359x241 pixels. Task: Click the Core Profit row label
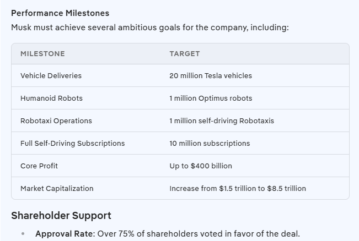pyautogui.click(x=39, y=166)
